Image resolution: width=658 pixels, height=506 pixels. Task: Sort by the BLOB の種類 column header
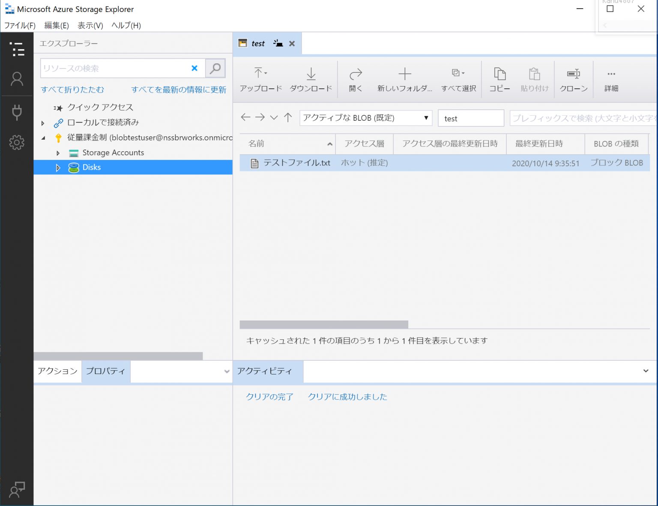point(617,144)
